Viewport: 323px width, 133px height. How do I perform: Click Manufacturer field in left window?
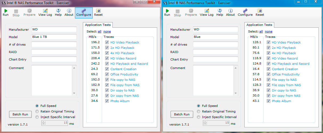[54, 30]
